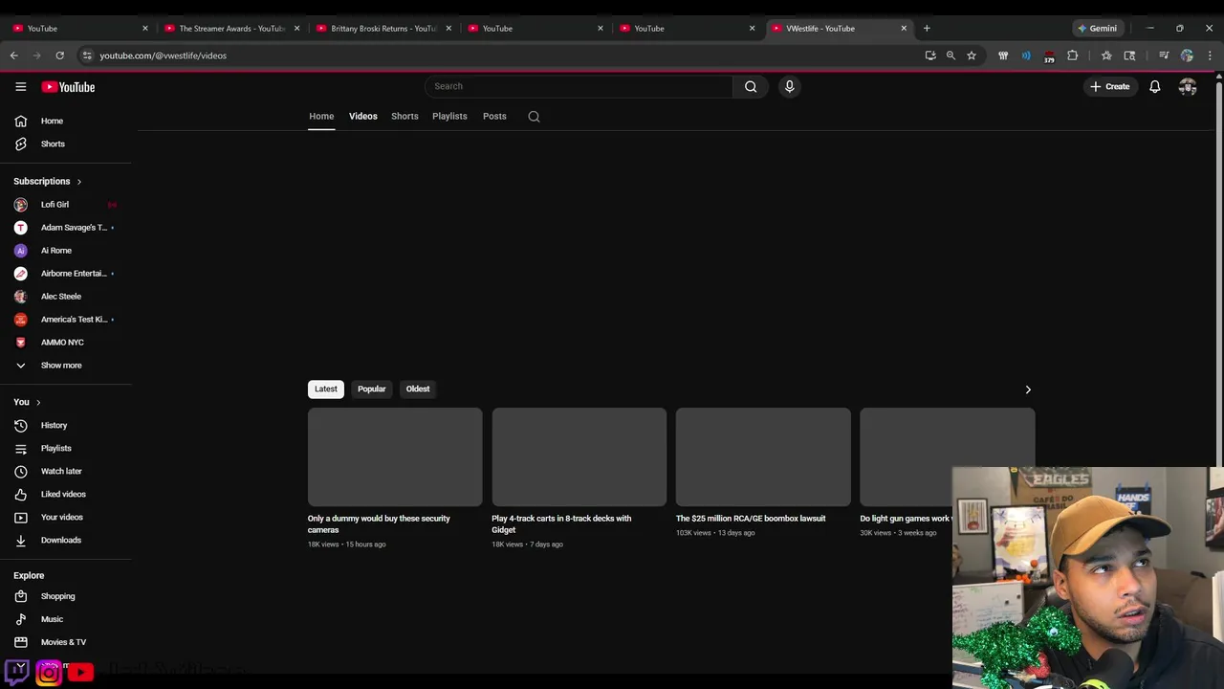The image size is (1224, 689).
Task: Select the Popular filter chip
Action: (371, 389)
